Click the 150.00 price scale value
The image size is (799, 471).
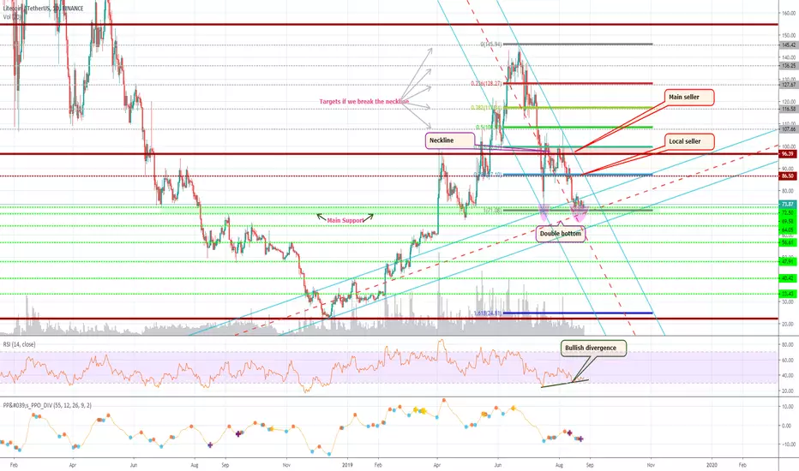pos(789,36)
